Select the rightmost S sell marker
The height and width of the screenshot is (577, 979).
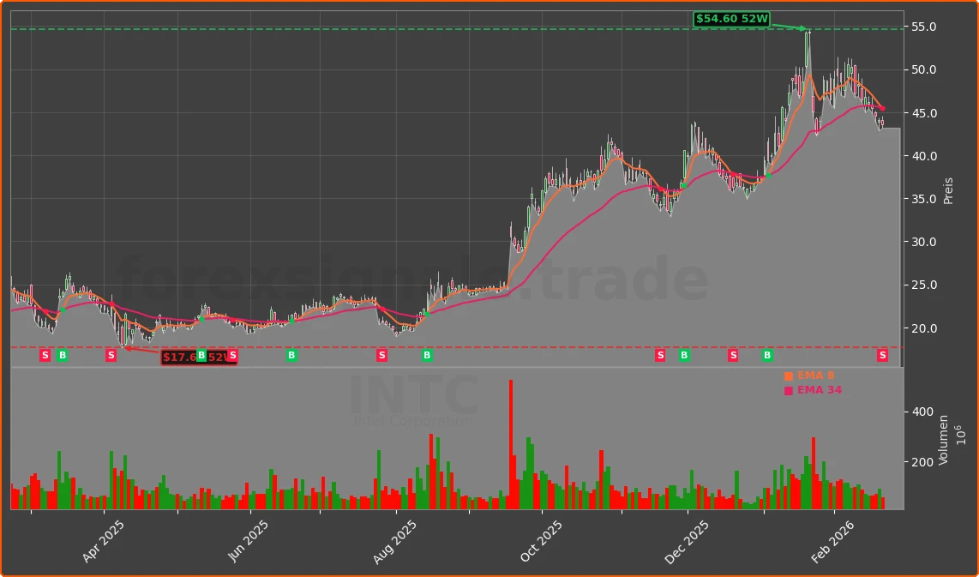click(882, 355)
